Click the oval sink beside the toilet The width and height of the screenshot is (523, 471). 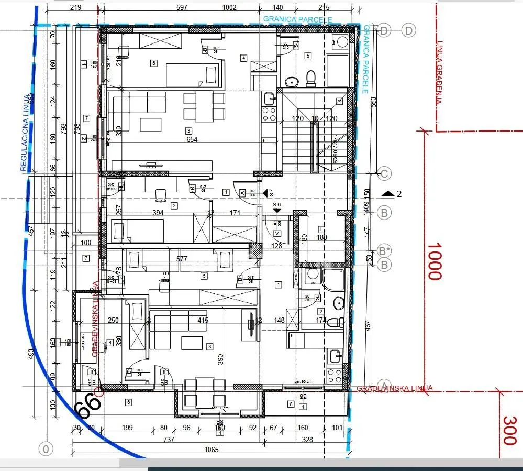pyautogui.click(x=292, y=82)
